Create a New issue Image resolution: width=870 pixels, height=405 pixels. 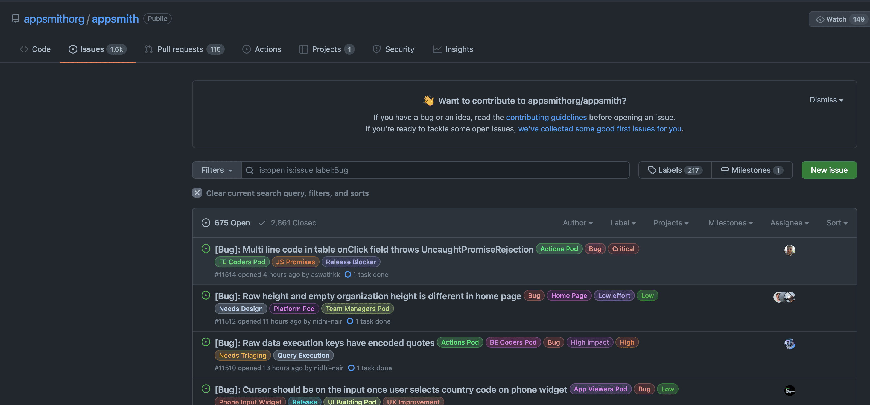click(x=829, y=170)
